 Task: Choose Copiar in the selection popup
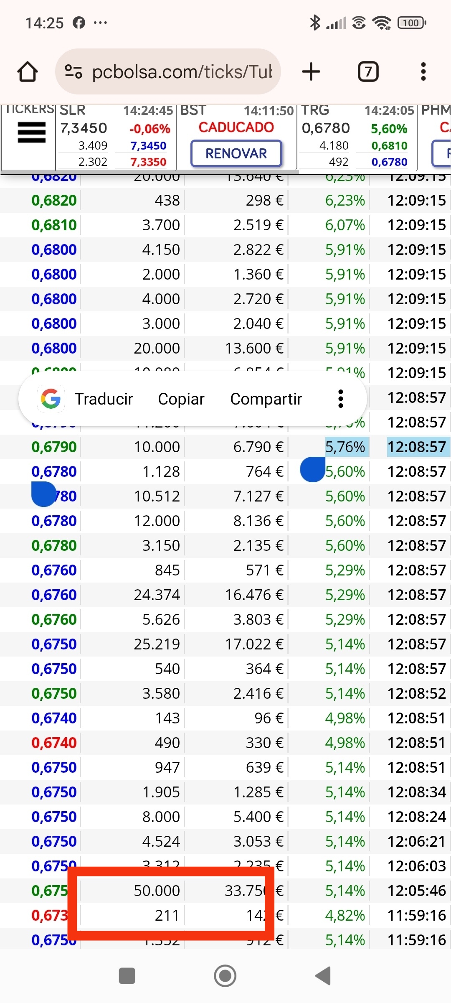(181, 399)
